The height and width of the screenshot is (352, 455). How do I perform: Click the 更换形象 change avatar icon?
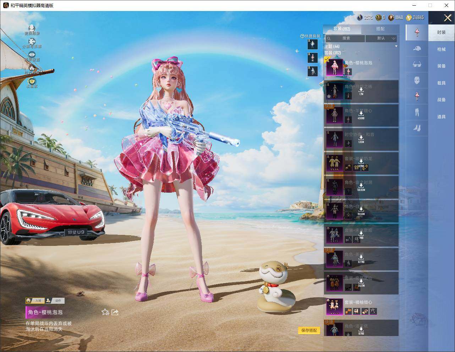point(32,28)
